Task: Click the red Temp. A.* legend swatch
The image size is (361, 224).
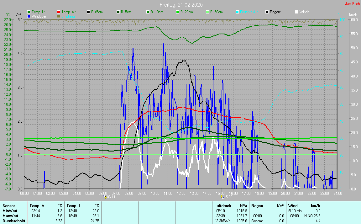Action: (x=59, y=12)
